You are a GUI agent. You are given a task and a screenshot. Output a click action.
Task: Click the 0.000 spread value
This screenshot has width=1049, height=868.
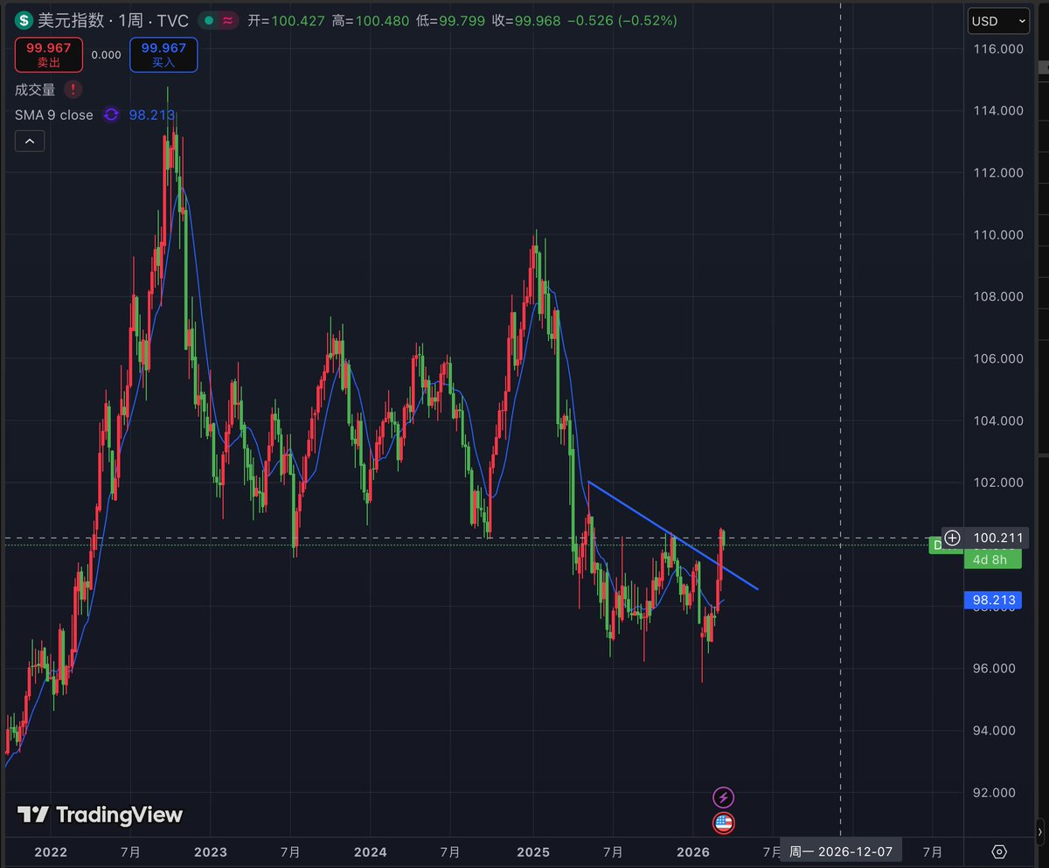(x=106, y=54)
